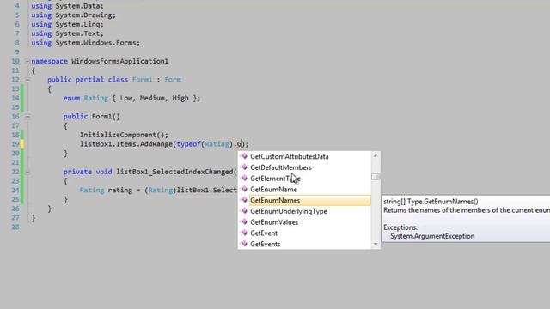550x309 pixels.
Task: Click 'InitializeComponent();' call
Action: tap(124, 135)
